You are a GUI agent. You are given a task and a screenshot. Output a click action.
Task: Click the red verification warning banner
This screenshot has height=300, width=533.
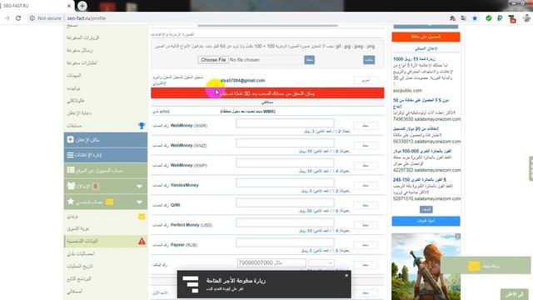[x=267, y=92]
